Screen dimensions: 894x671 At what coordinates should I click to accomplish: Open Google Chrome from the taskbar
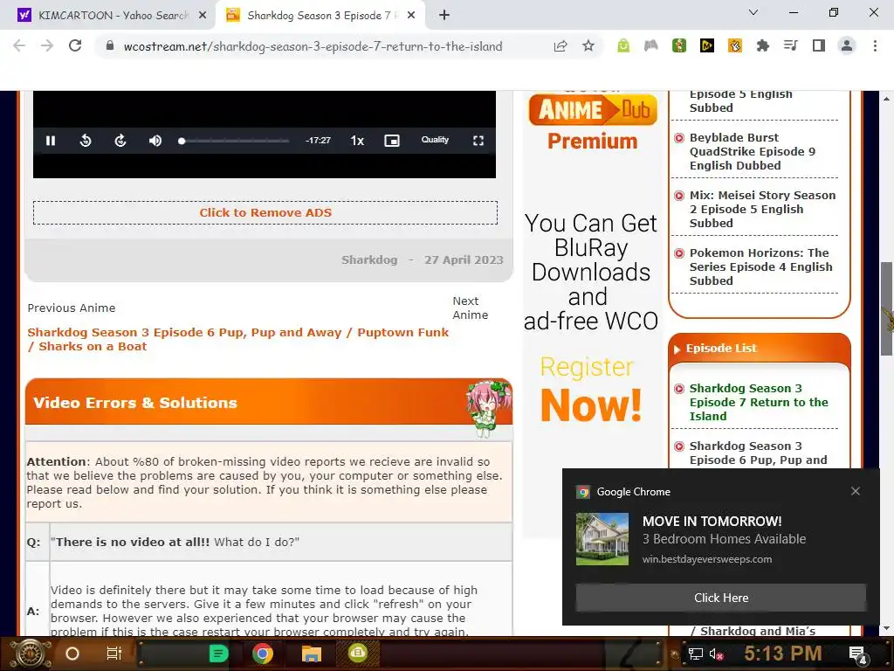263,654
